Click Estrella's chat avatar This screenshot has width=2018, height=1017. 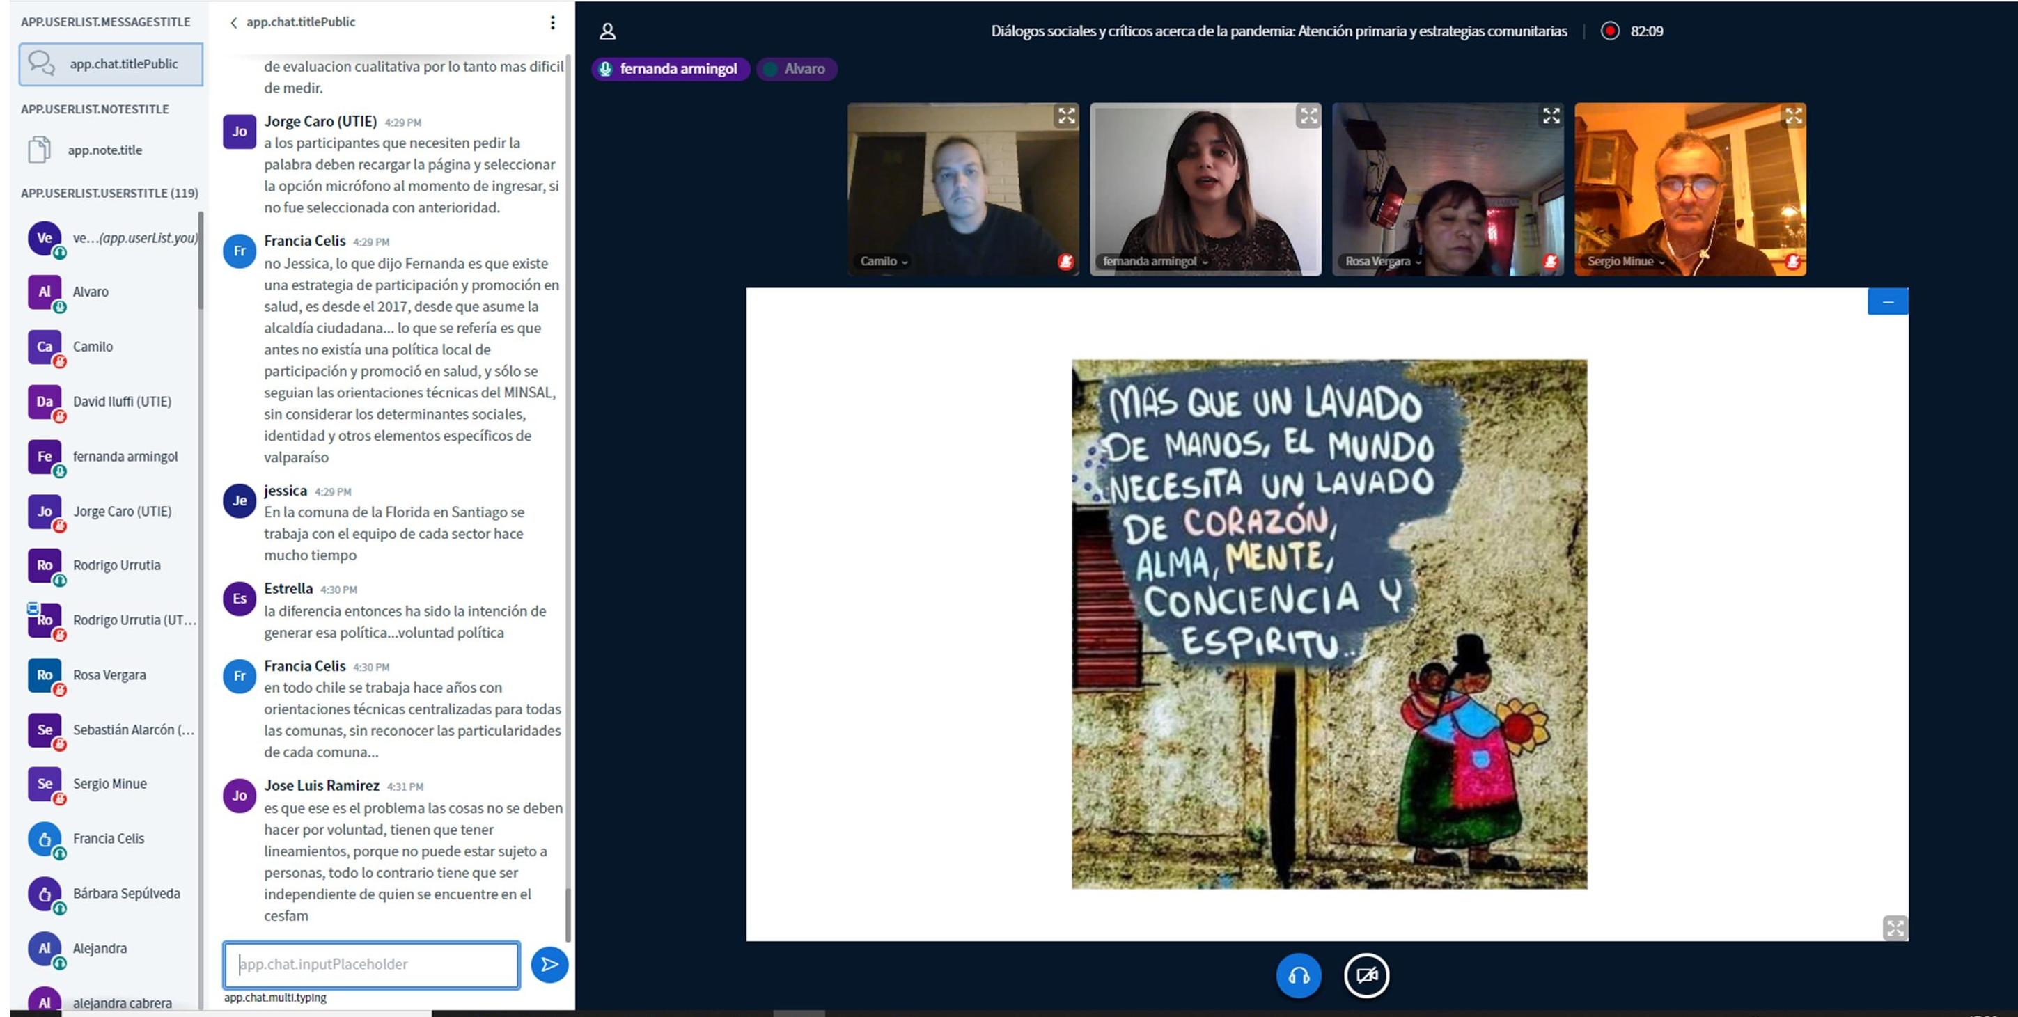(240, 599)
